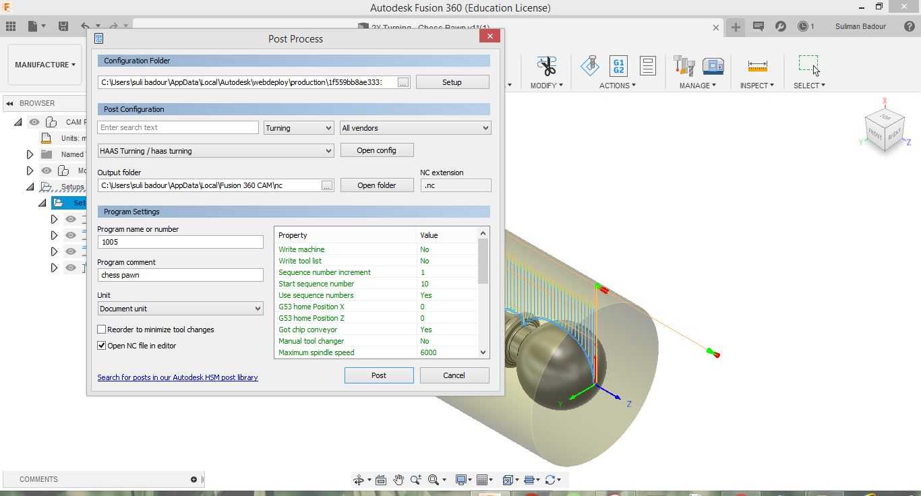The height and width of the screenshot is (496, 921).
Task: Click the Look At icon in navigation bar
Action: pos(381,480)
